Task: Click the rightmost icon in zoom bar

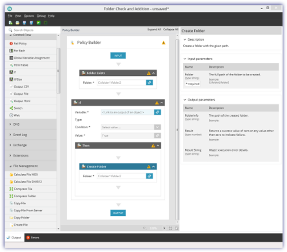Action: coord(177,228)
